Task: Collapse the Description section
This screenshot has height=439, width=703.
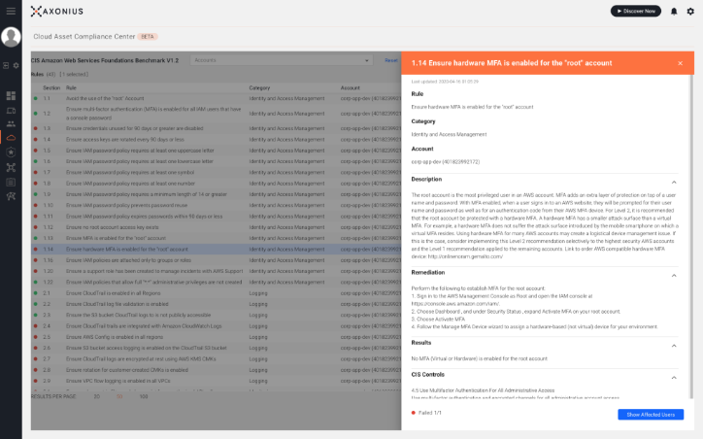Action: tap(674, 182)
